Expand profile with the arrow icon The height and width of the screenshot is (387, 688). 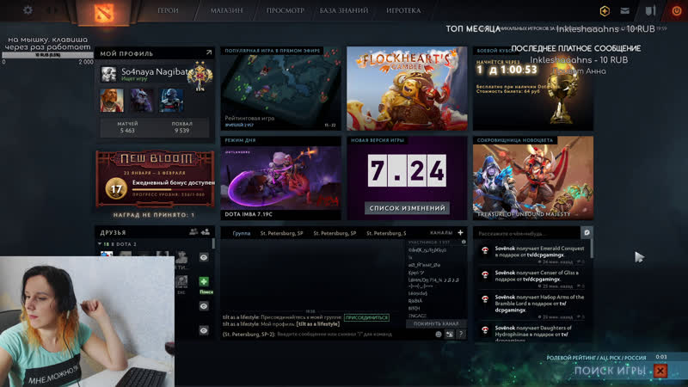pos(209,52)
